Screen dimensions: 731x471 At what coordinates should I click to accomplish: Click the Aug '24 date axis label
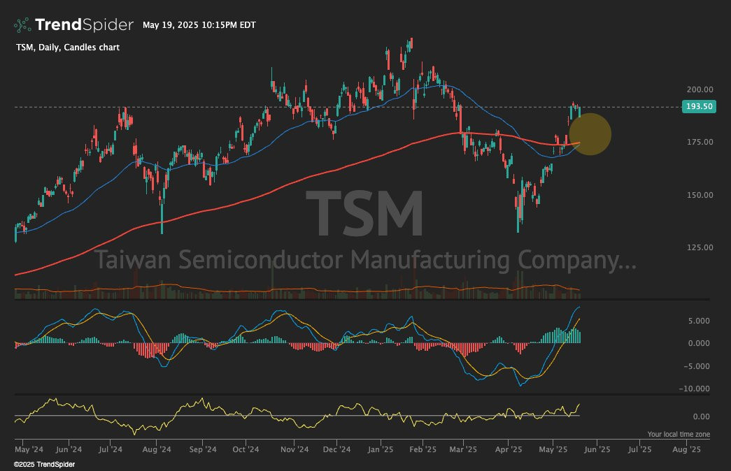(157, 449)
